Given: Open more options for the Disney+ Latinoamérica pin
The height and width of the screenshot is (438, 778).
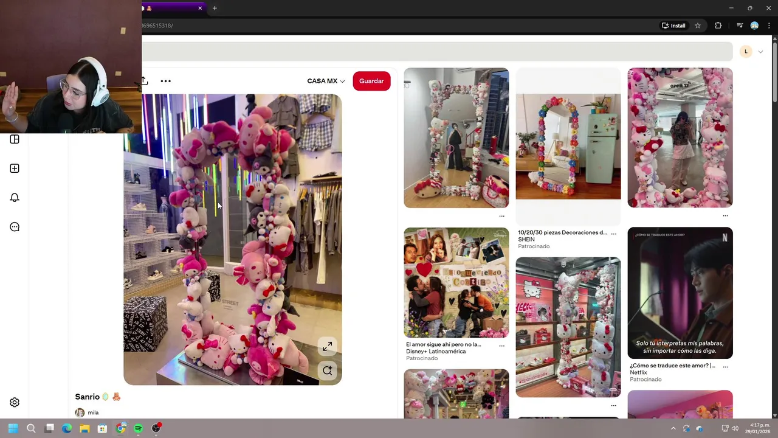Looking at the screenshot, I should pyautogui.click(x=501, y=346).
